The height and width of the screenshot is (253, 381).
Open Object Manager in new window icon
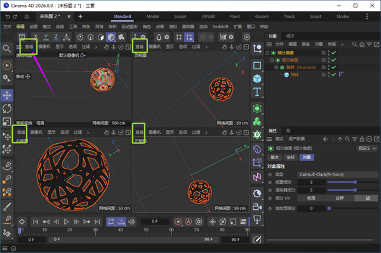[x=377, y=44]
